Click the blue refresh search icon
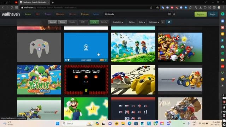Image resolution: width=226 pixels, height=127 pixels. pyautogui.click(x=169, y=22)
